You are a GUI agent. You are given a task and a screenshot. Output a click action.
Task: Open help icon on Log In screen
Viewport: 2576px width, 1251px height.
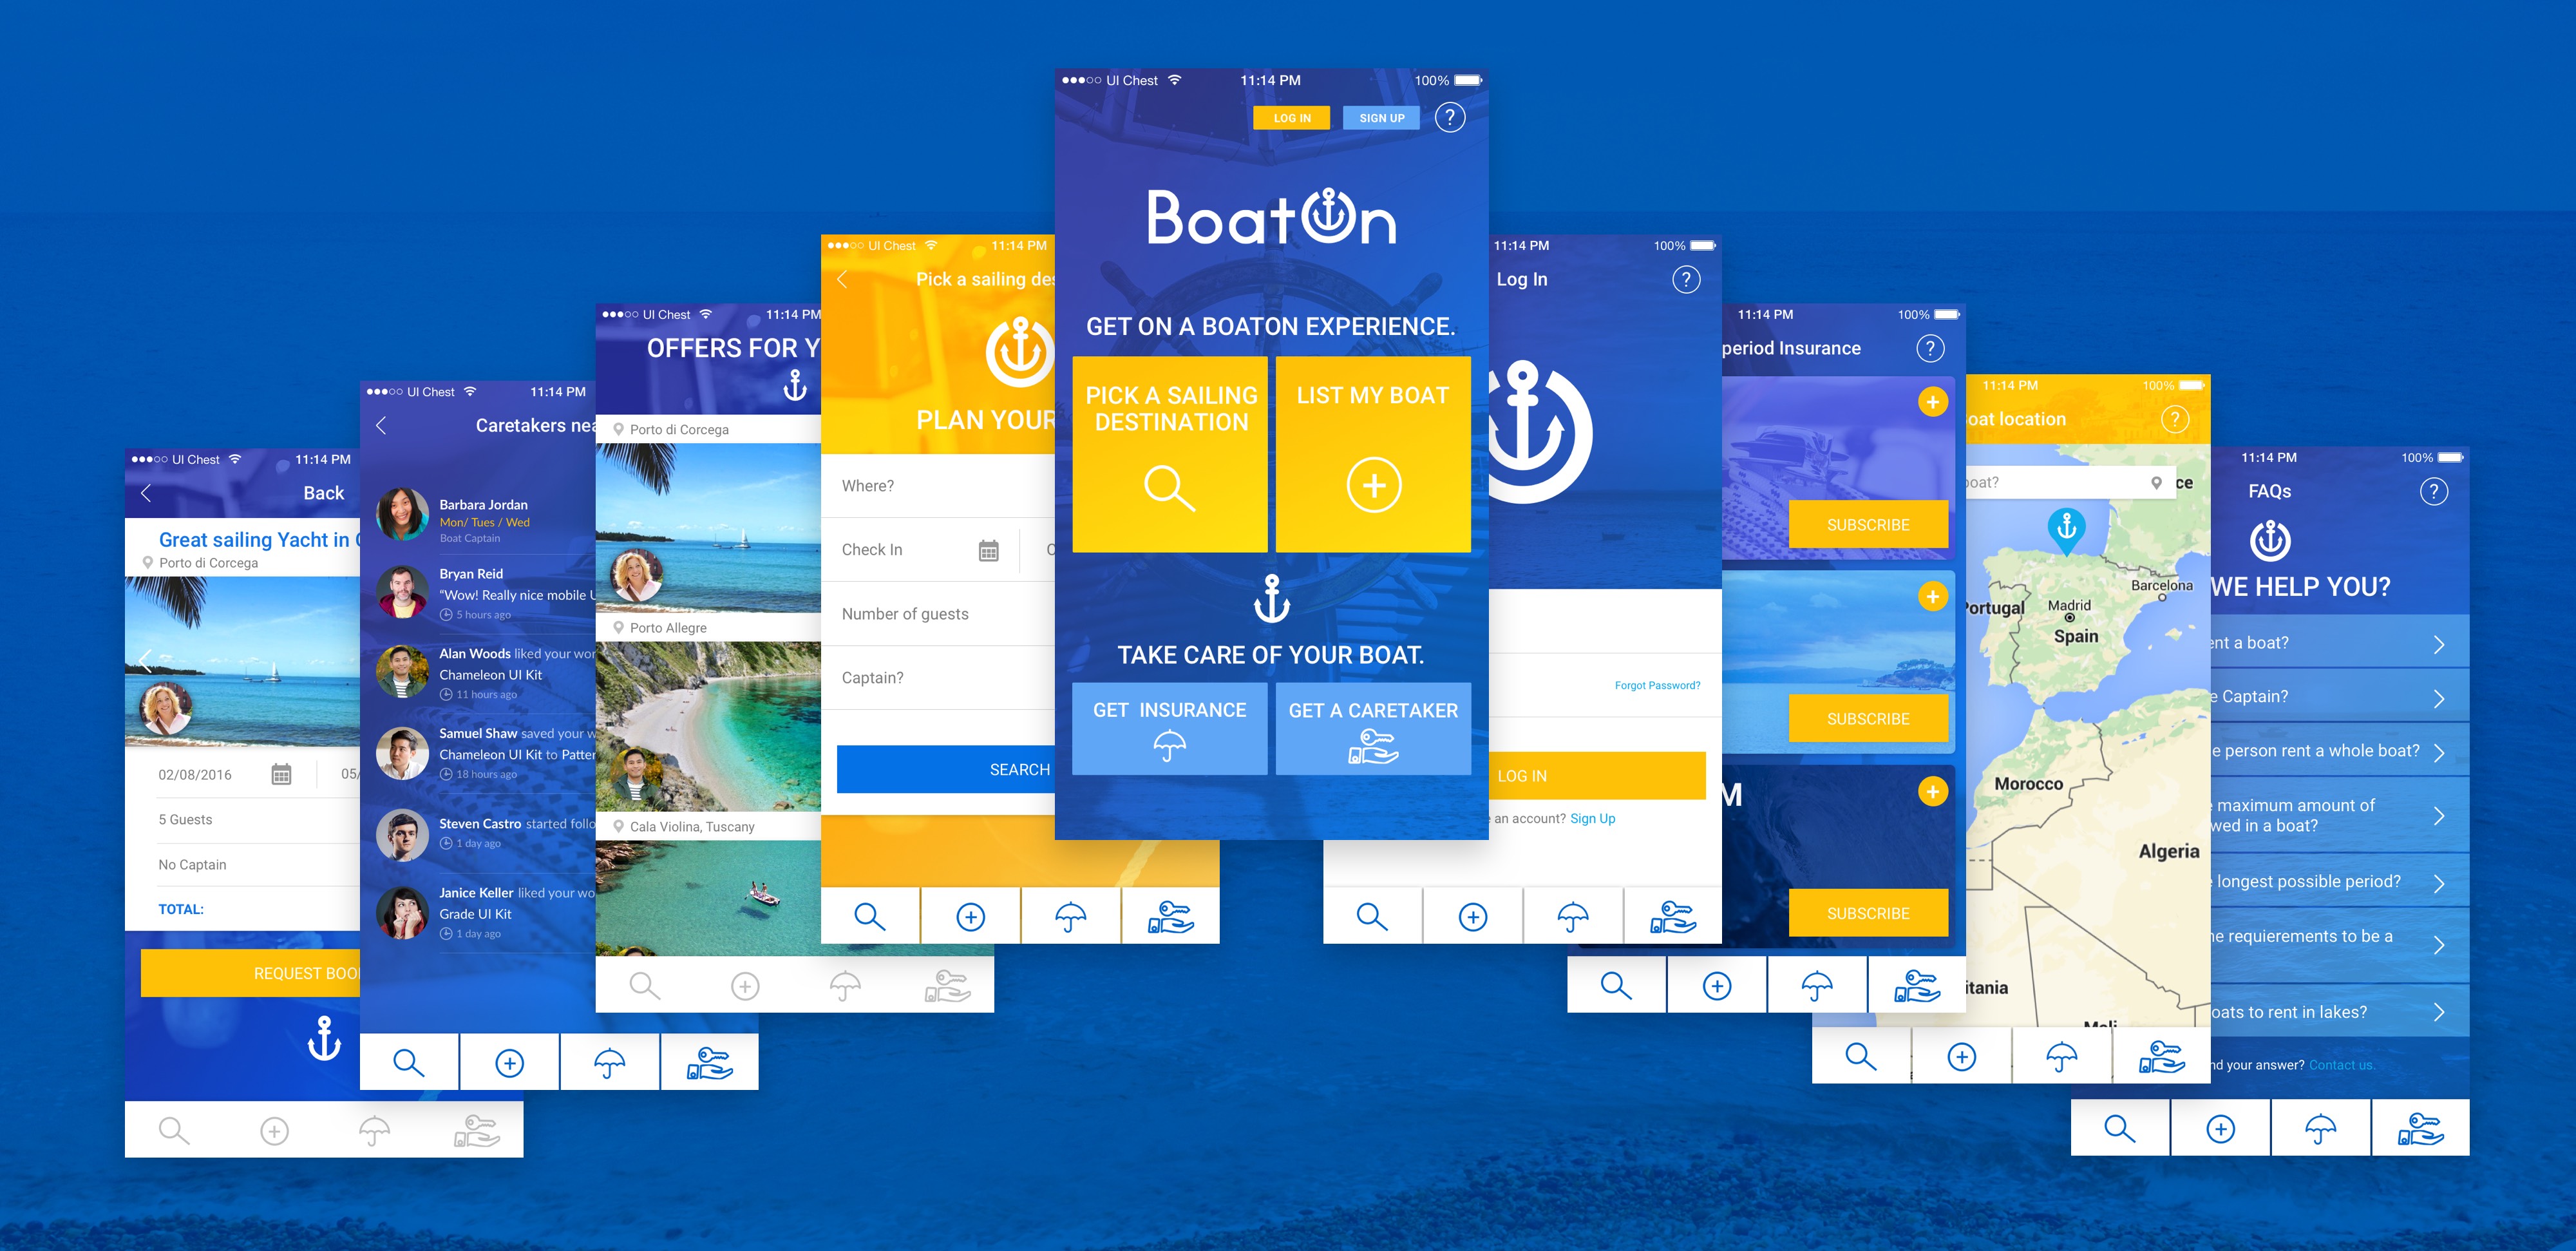[x=1686, y=280]
